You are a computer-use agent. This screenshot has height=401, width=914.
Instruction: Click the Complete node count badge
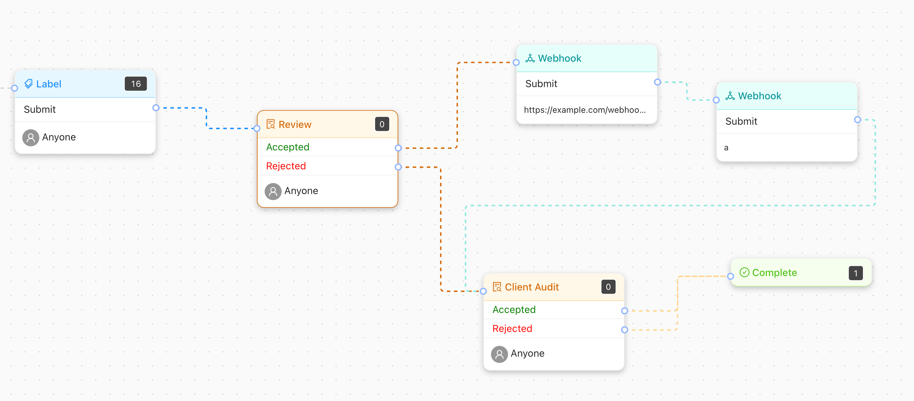click(856, 273)
